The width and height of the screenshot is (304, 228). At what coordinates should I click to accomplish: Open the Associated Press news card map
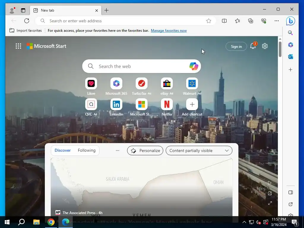coord(142,187)
